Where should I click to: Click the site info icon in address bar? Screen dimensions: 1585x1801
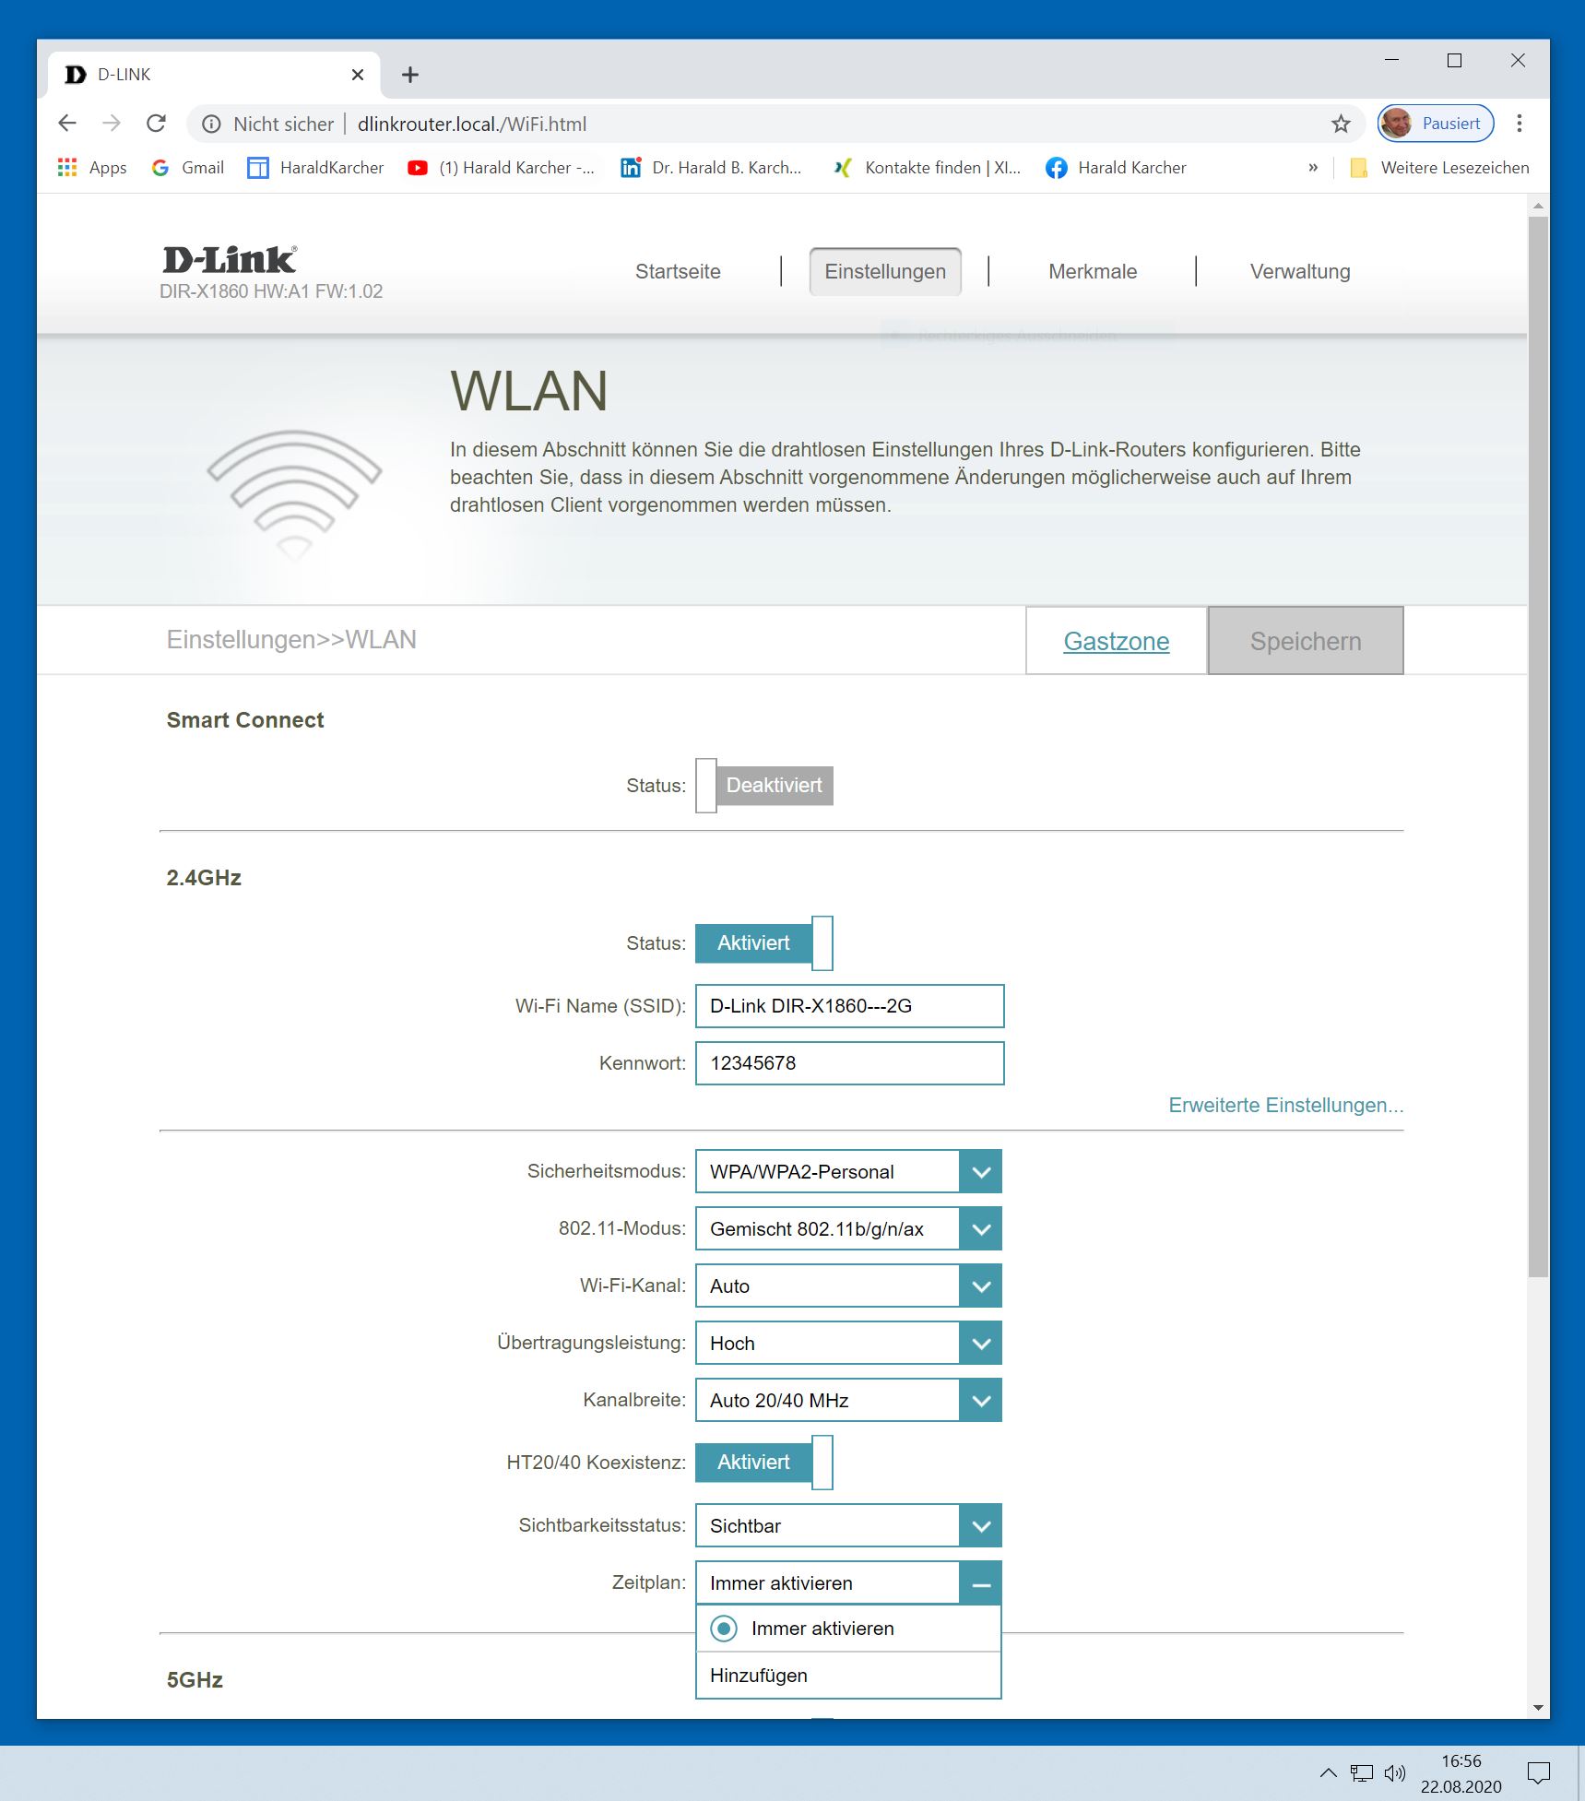click(211, 124)
